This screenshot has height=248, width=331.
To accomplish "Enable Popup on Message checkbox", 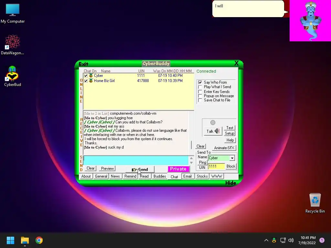I will tap(200, 96).
